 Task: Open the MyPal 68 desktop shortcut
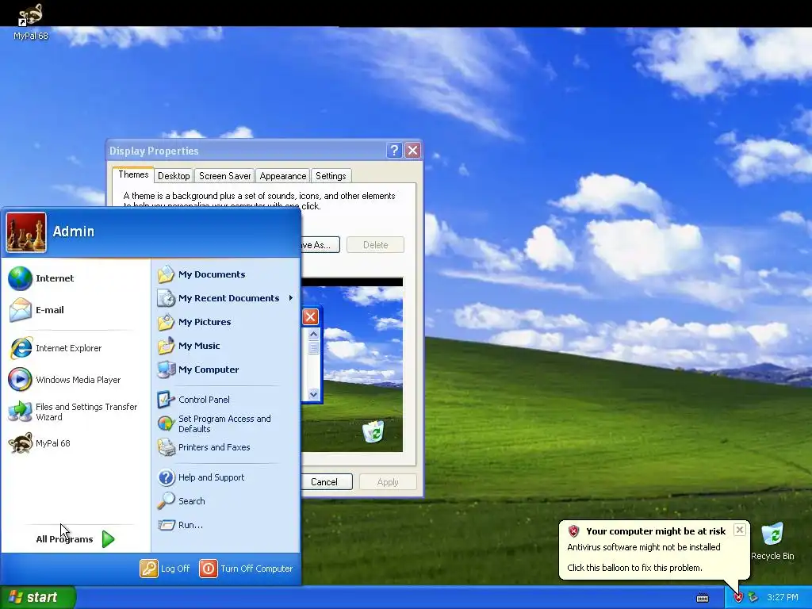coord(31,21)
